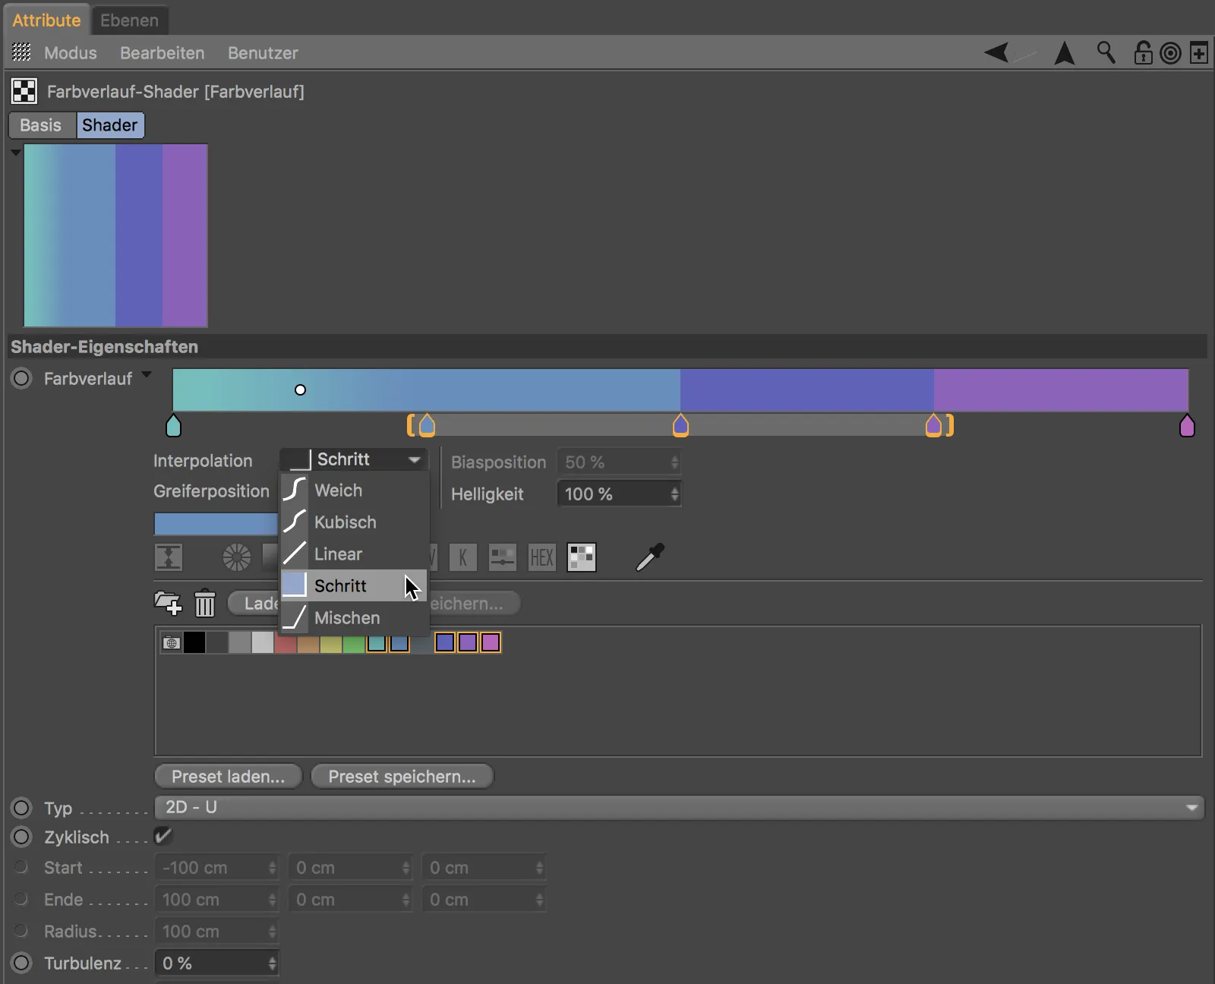Toggle the Zyklisch animation radio dot
The image size is (1215, 984).
coord(22,837)
